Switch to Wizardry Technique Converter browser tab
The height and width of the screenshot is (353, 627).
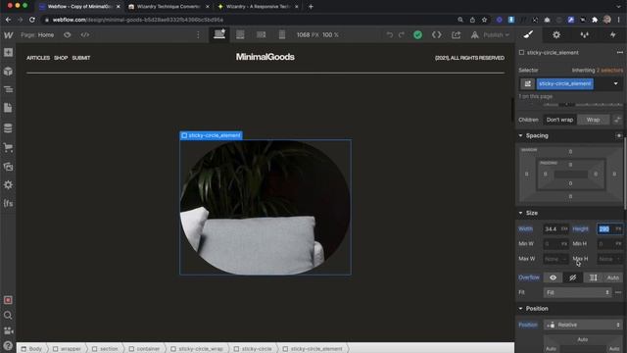click(169, 7)
